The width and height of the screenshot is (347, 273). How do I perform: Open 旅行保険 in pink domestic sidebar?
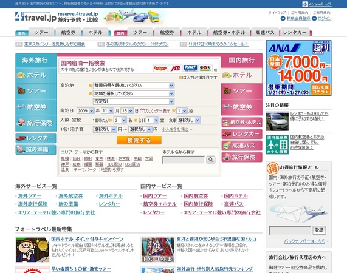(242, 157)
